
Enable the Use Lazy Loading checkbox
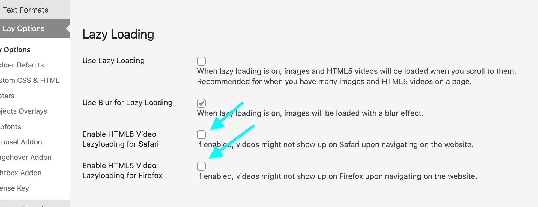point(201,61)
